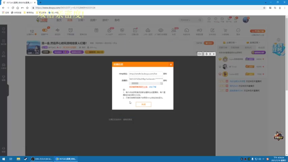Click the stream key horizontal scrollbar thumb

click(135, 84)
